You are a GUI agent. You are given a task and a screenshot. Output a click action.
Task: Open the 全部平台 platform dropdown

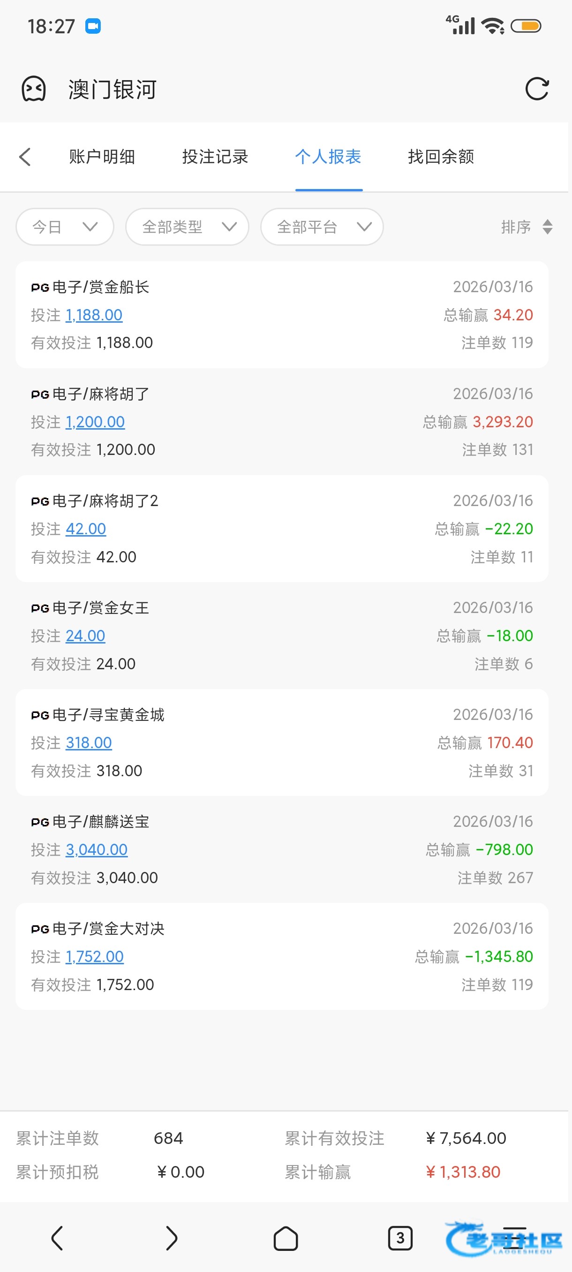(x=322, y=227)
